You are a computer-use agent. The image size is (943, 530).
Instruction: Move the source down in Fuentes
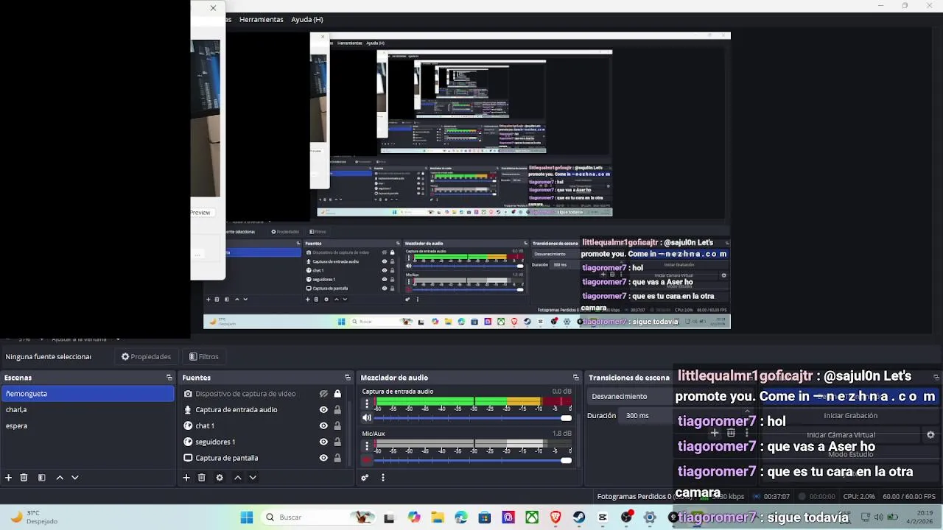tap(253, 478)
